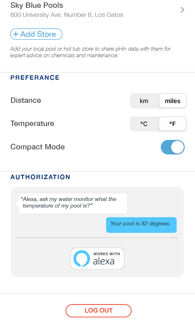Toggle the Compact Mode switch
195x331 pixels.
(173, 147)
